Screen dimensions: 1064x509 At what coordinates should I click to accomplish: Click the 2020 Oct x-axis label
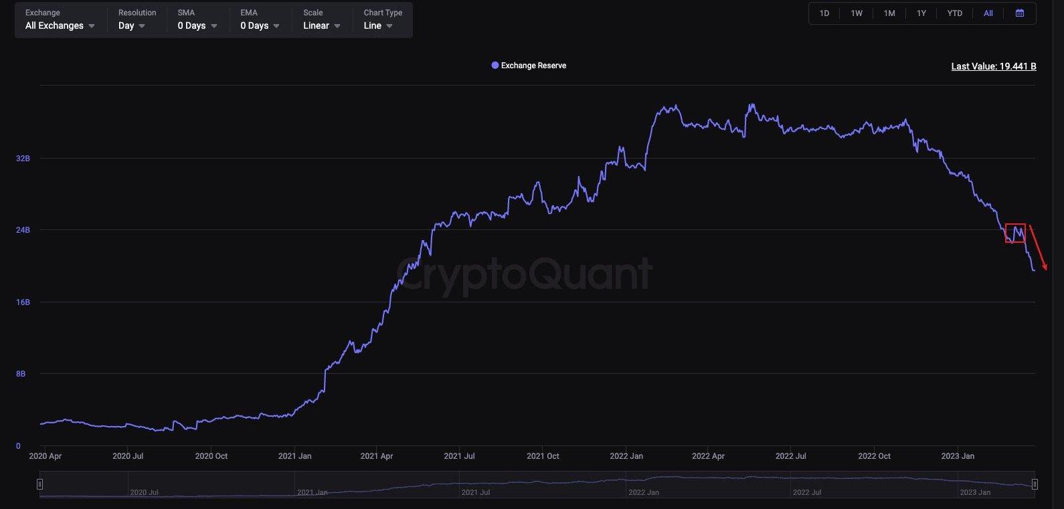(211, 456)
